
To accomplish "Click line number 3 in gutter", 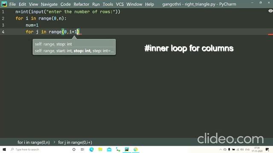I will 3,25.
